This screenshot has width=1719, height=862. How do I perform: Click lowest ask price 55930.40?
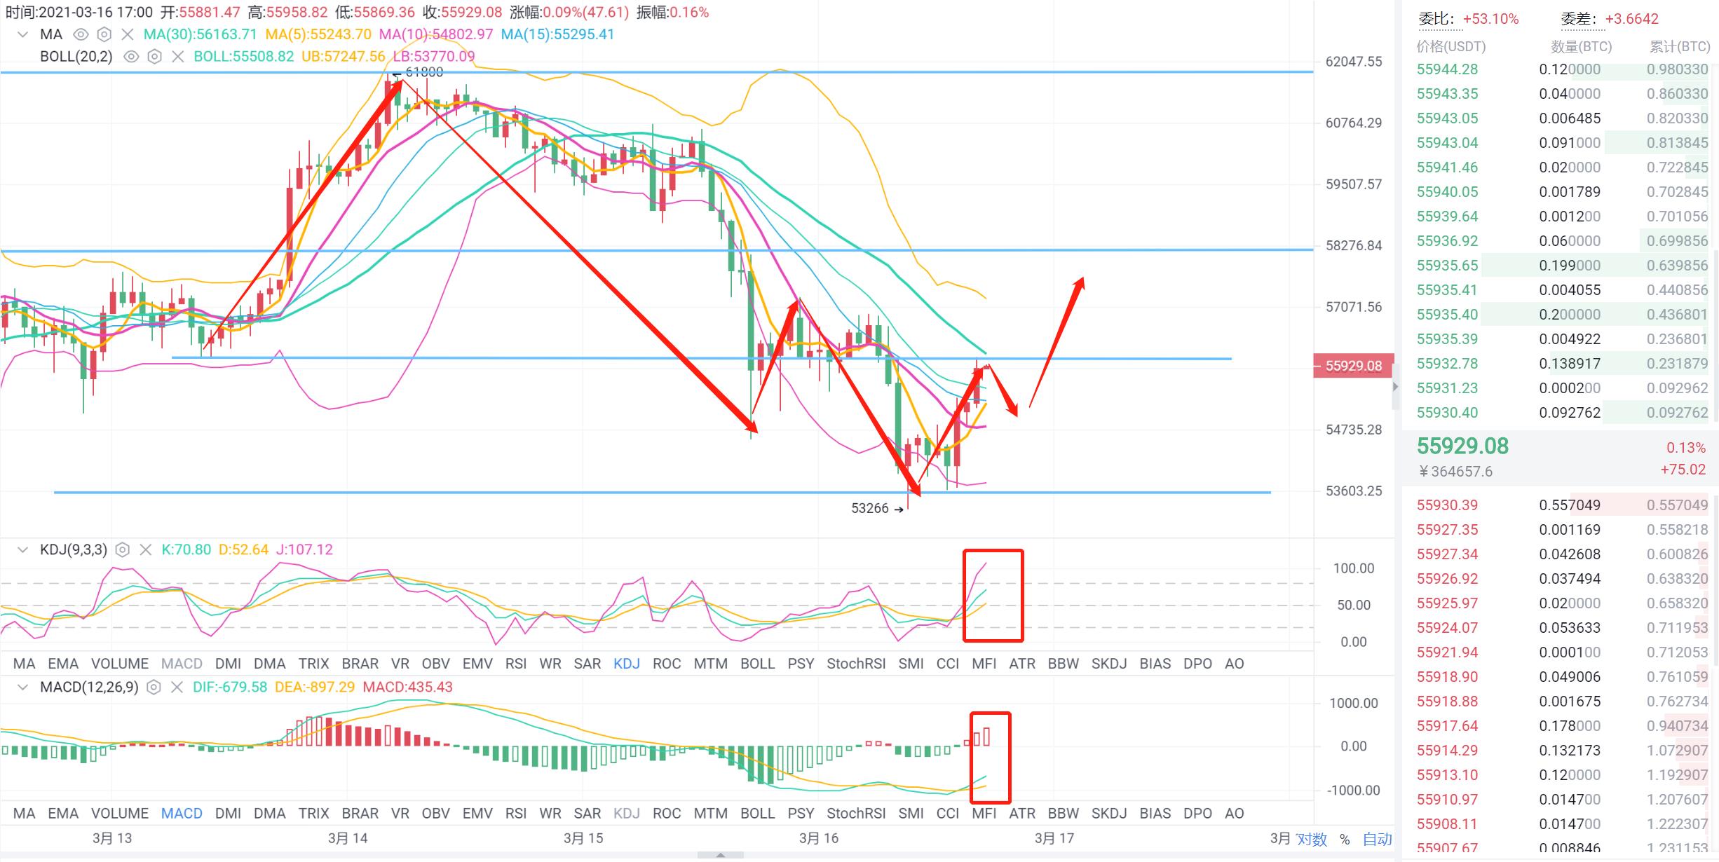point(1447,413)
